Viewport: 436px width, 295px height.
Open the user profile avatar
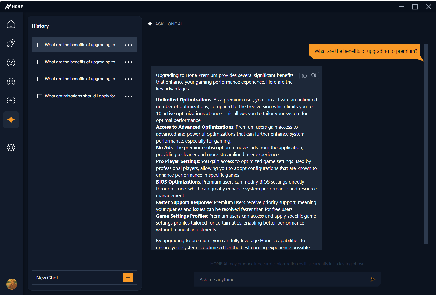tap(12, 284)
